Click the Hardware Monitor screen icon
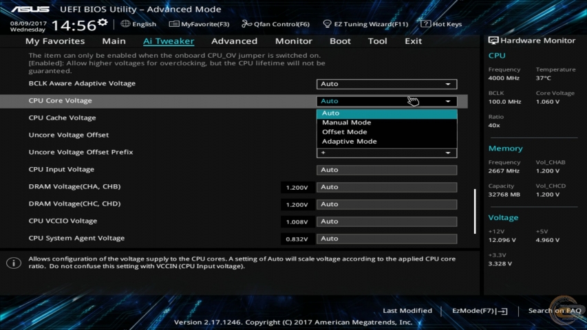Viewport: 587px width, 330px height. 493,41
